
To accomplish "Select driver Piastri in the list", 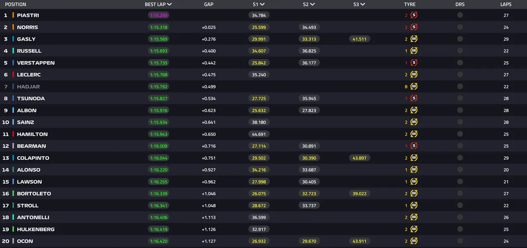I will click(x=28, y=15).
